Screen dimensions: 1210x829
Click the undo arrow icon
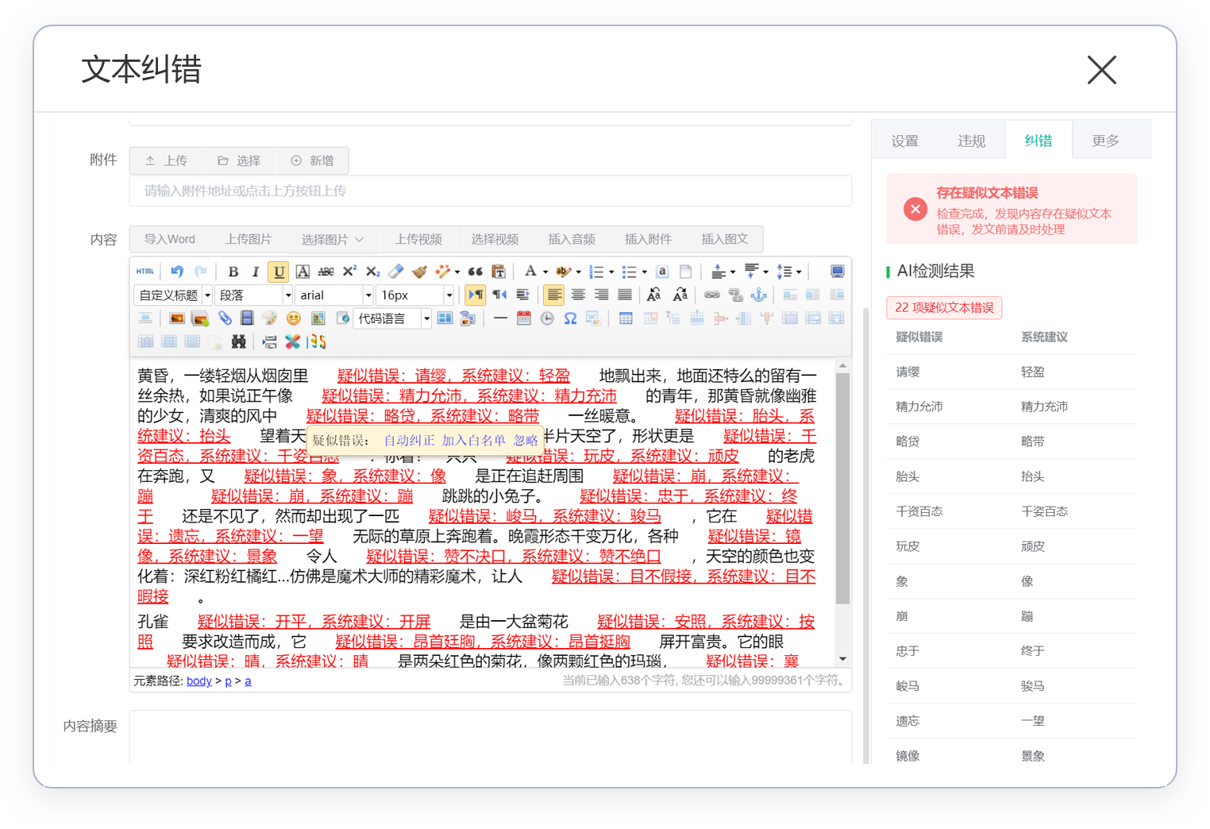click(x=176, y=272)
